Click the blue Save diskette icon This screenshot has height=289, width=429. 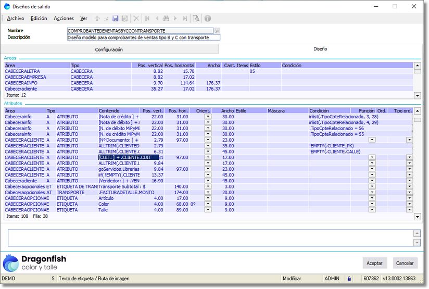click(x=116, y=18)
